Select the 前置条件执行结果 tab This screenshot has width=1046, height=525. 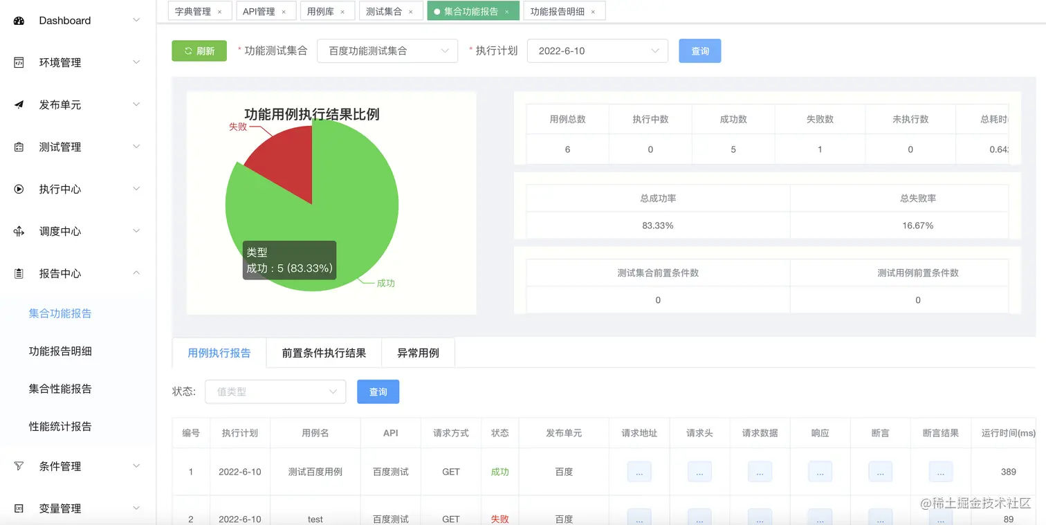click(x=324, y=353)
